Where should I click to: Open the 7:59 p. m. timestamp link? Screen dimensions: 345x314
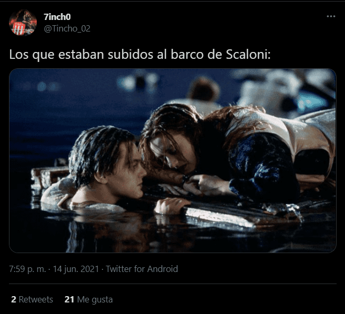[27, 269]
